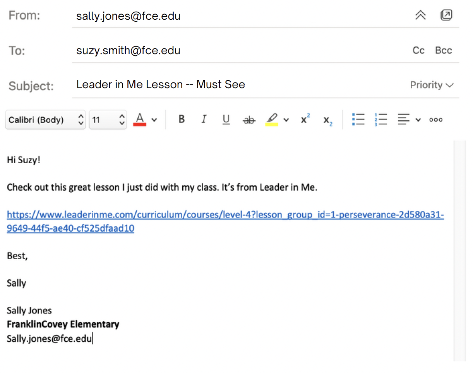Screen dimensions: 473x373
Task: Create a bulleted list
Action: point(358,120)
